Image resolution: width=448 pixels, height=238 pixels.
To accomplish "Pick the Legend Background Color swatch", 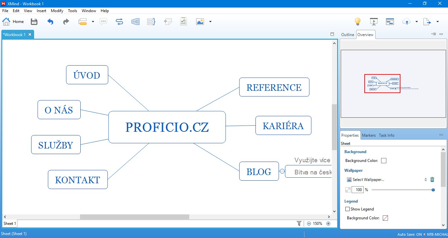I will (385, 218).
